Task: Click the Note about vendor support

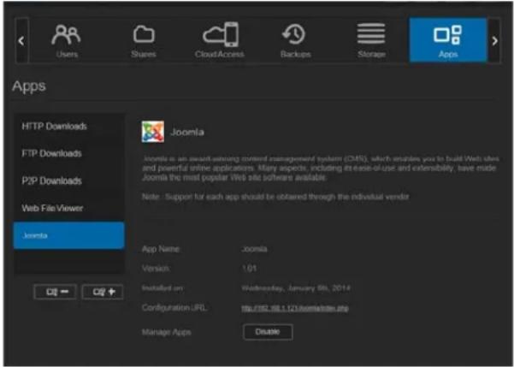Action: pos(275,197)
